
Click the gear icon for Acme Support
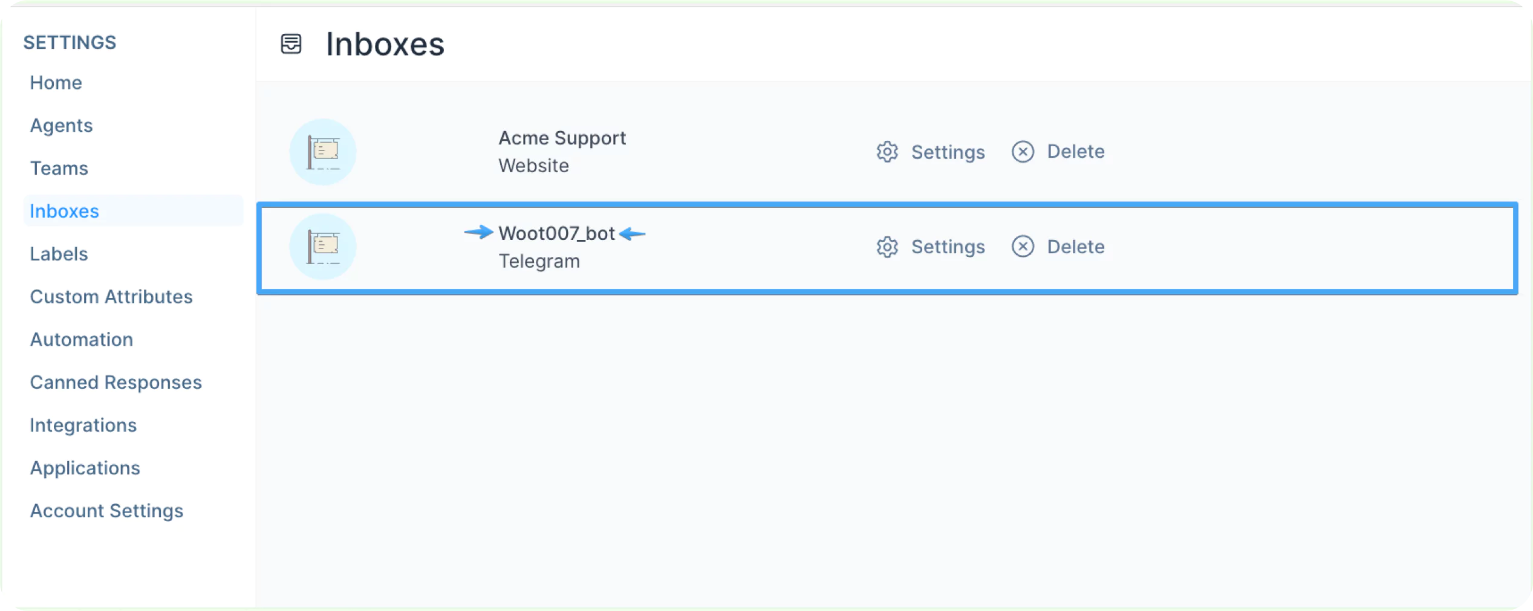887,152
